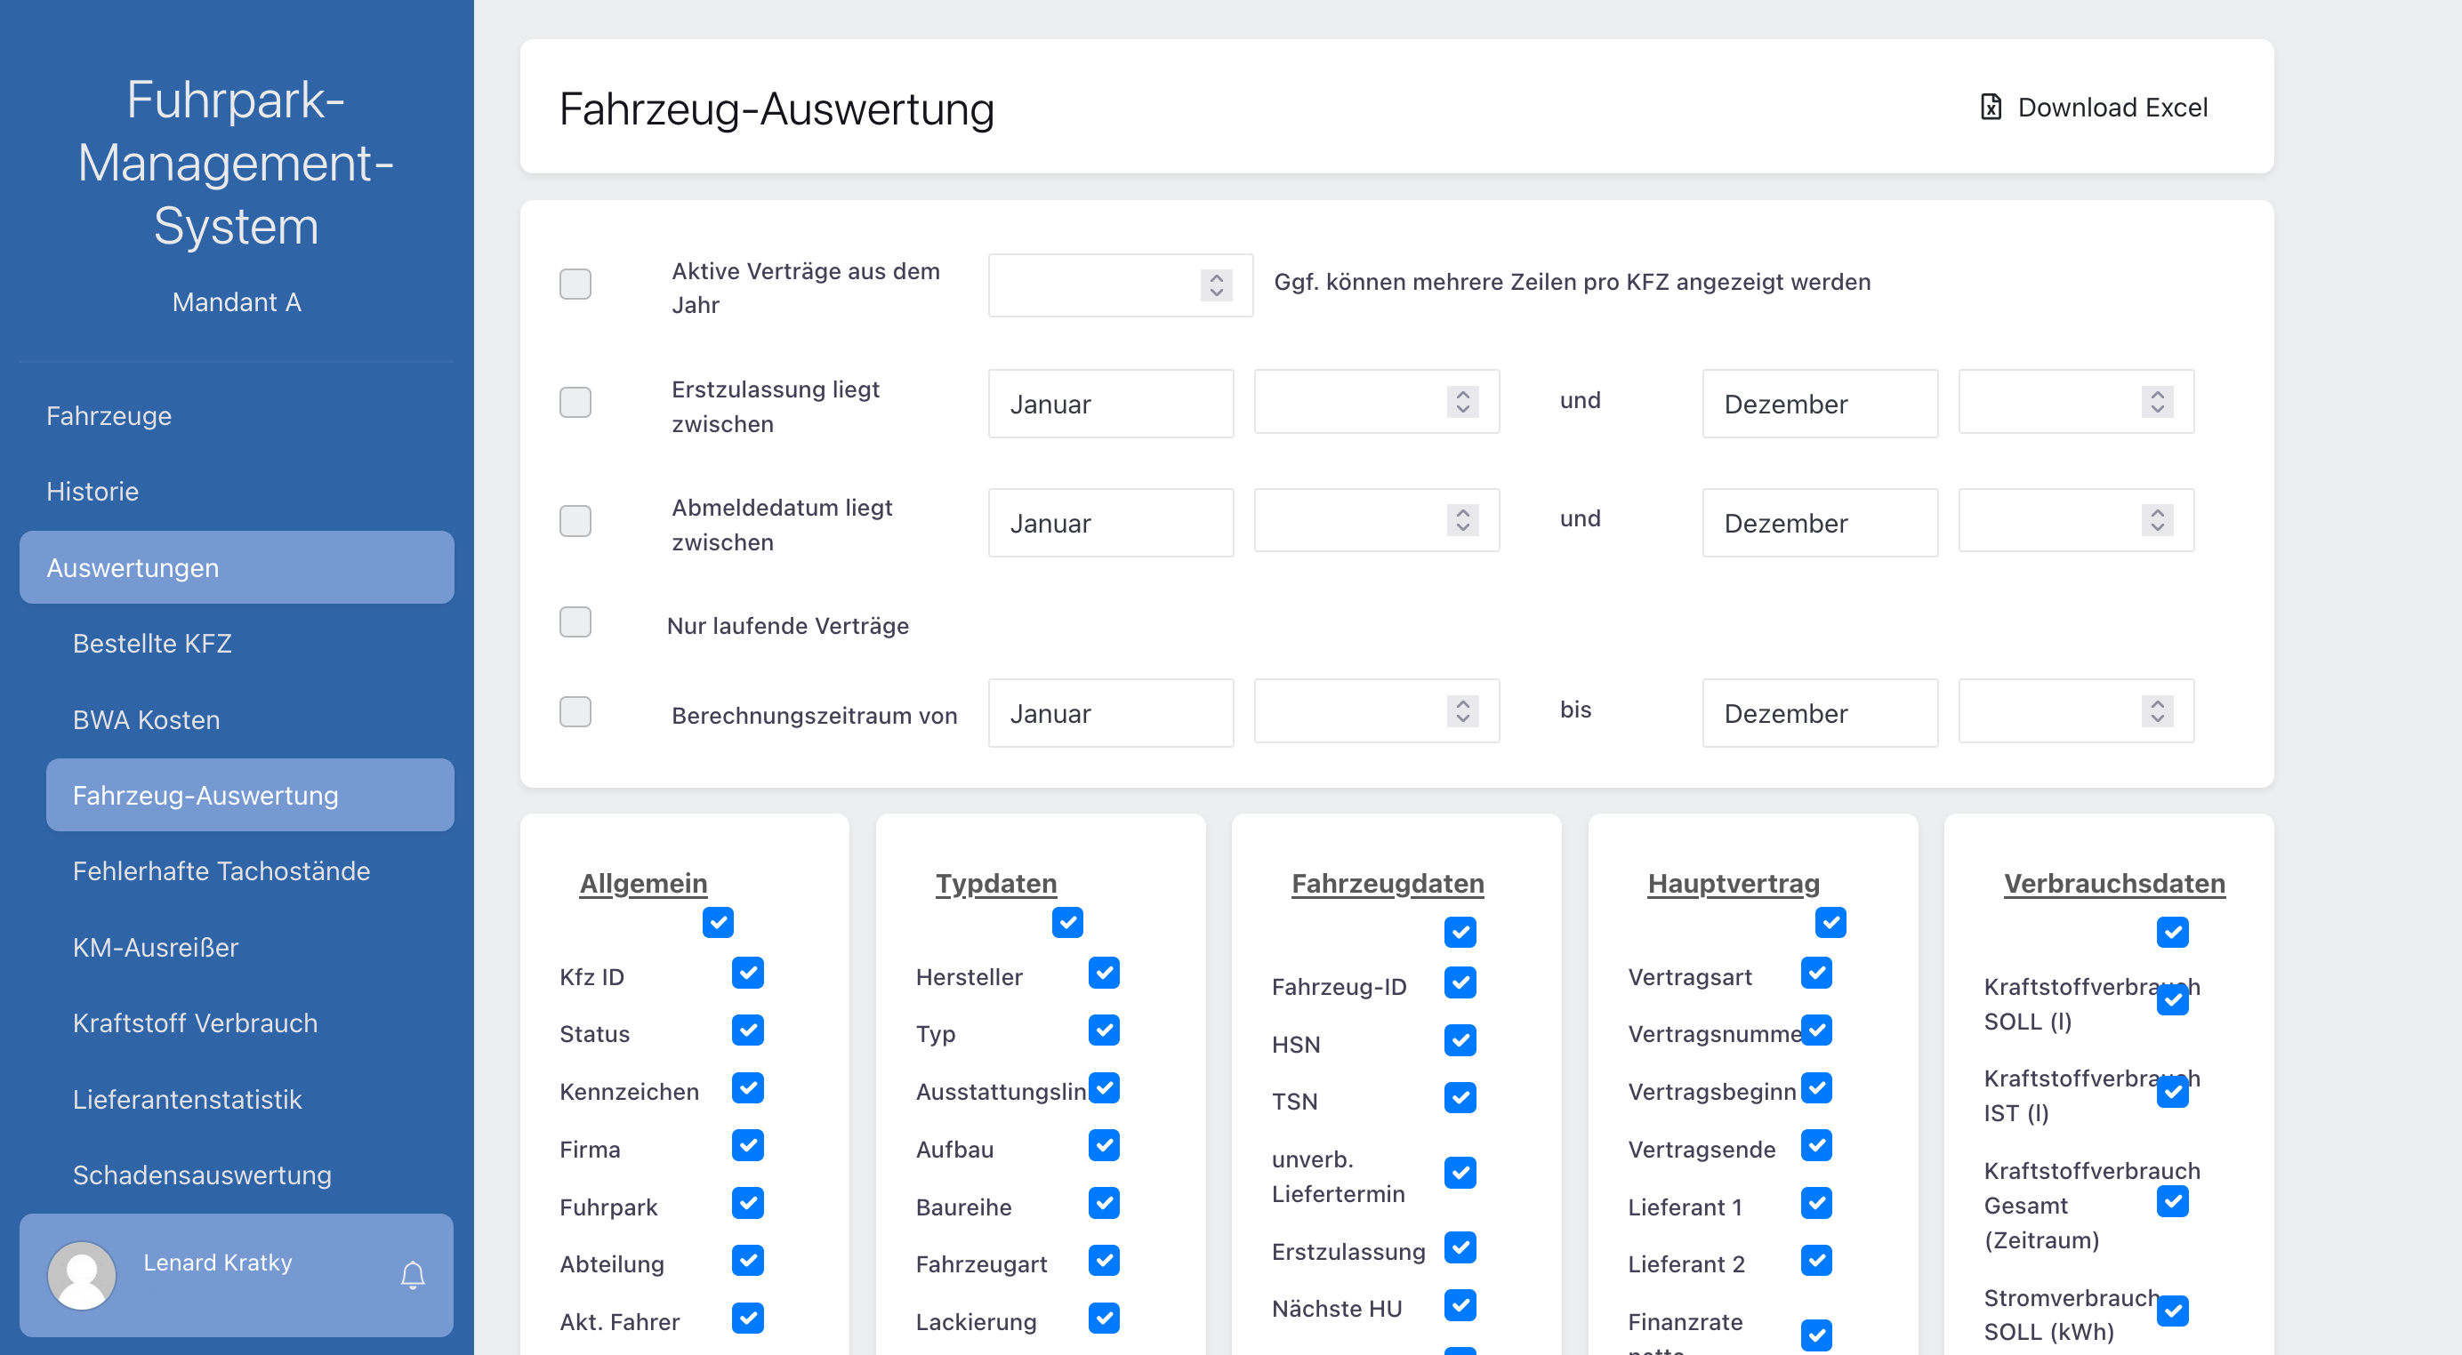The height and width of the screenshot is (1355, 2462).
Task: Toggle the Allgemein select-all checkbox
Action: 718,922
